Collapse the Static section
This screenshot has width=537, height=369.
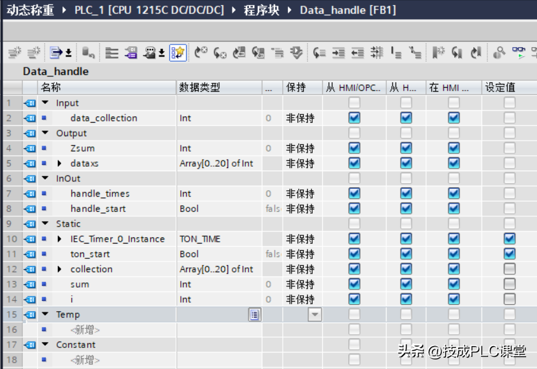(45, 224)
